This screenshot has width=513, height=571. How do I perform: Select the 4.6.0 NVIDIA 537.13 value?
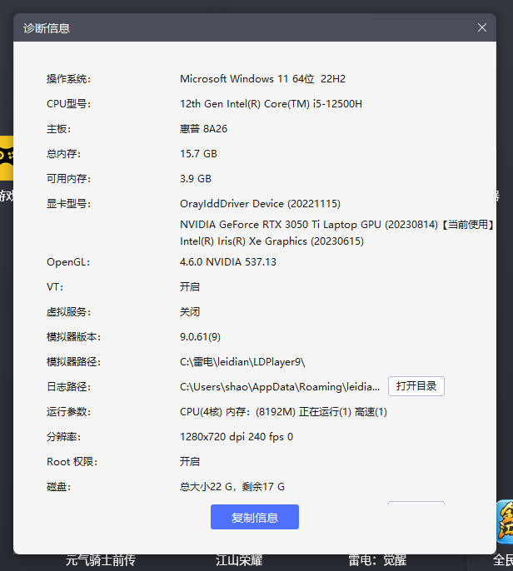(228, 262)
